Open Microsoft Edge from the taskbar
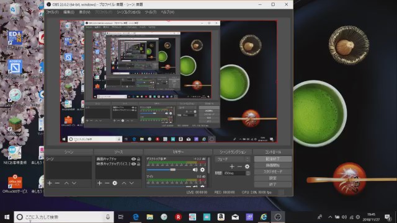Viewport: 397px width, 223px height. tap(136, 217)
